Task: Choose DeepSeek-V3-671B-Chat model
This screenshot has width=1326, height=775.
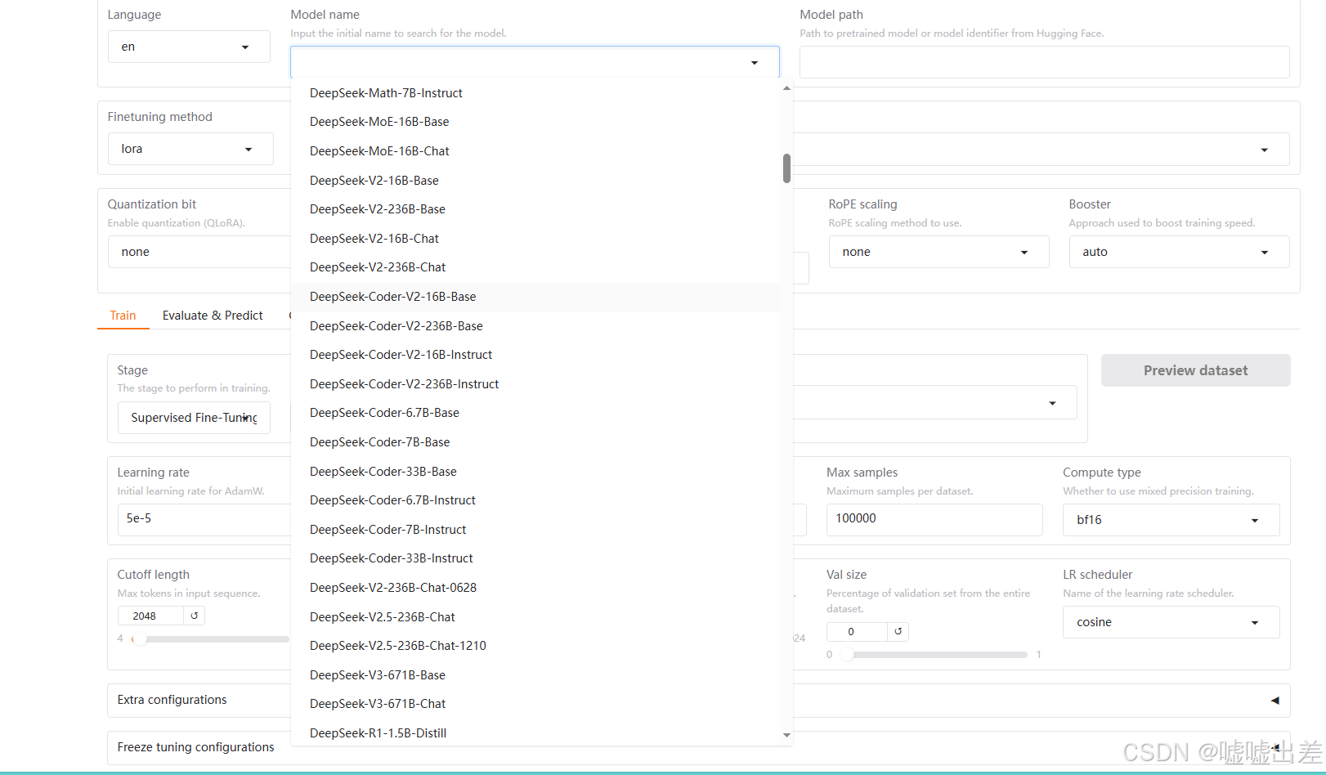Action: [x=535, y=704]
